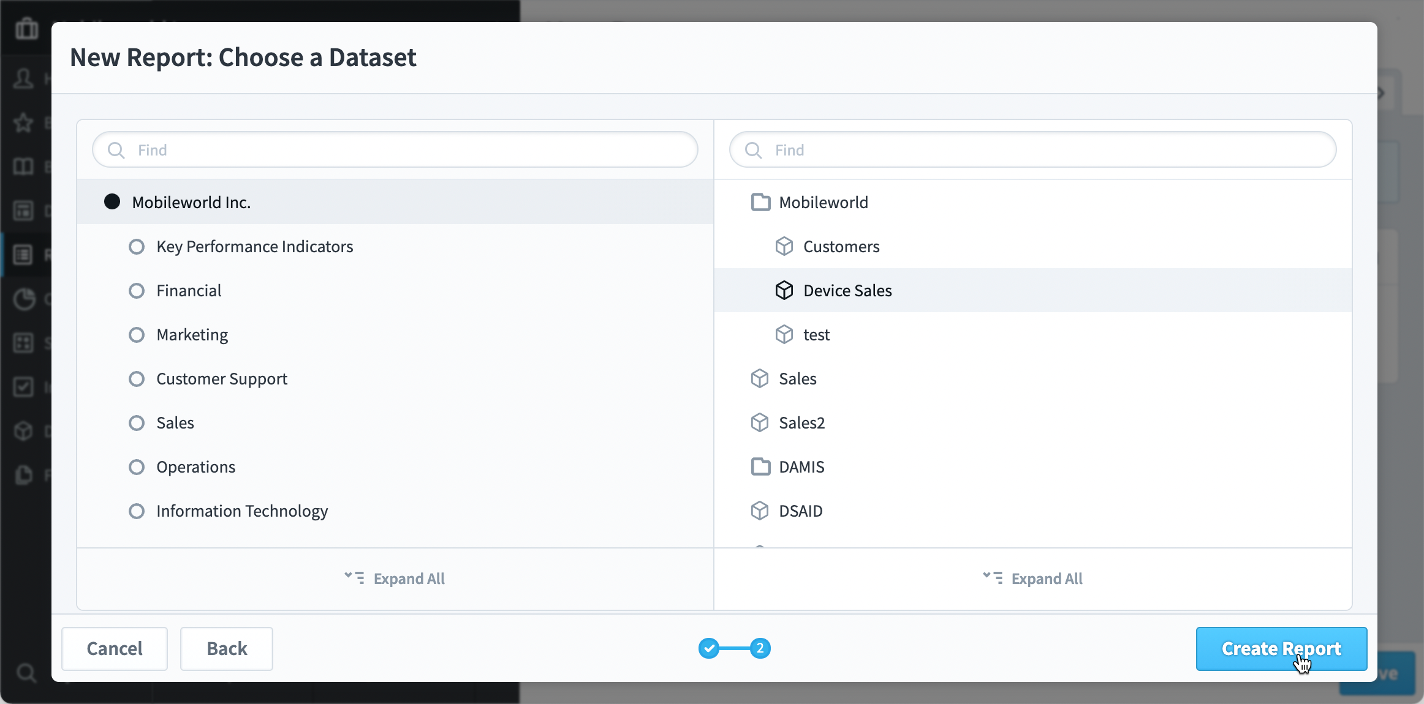Select the Marketing radio button
This screenshot has height=704, width=1424.
pos(137,335)
